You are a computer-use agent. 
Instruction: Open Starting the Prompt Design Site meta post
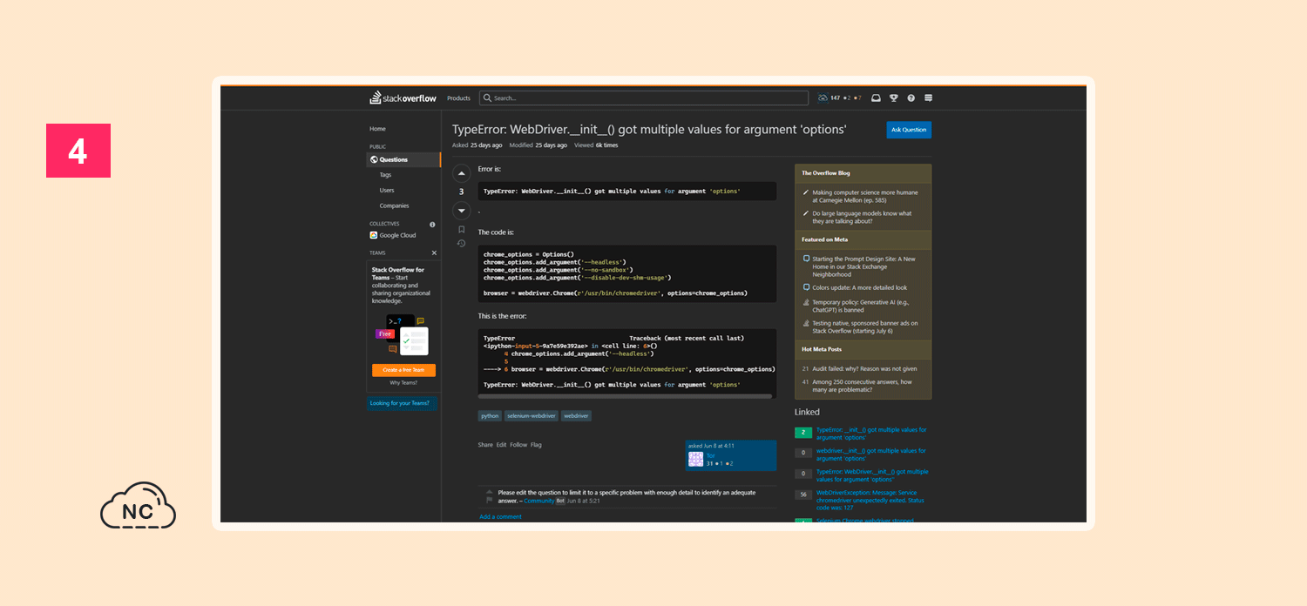coord(864,266)
